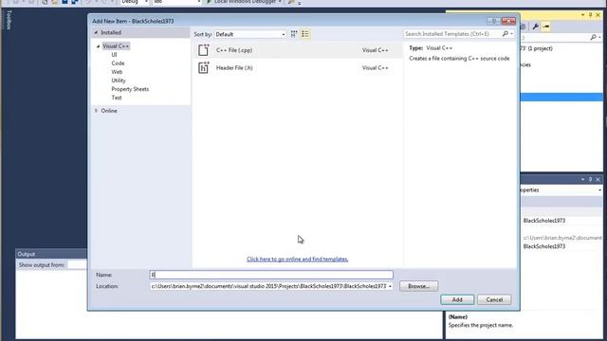Expand the Online templates section

click(96, 111)
